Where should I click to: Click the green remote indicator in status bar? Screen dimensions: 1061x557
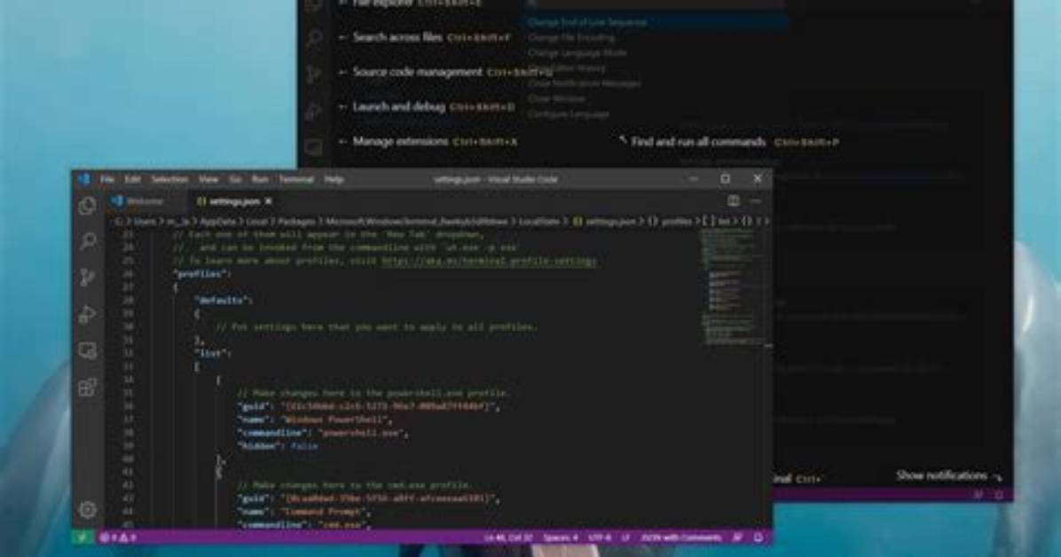[83, 537]
